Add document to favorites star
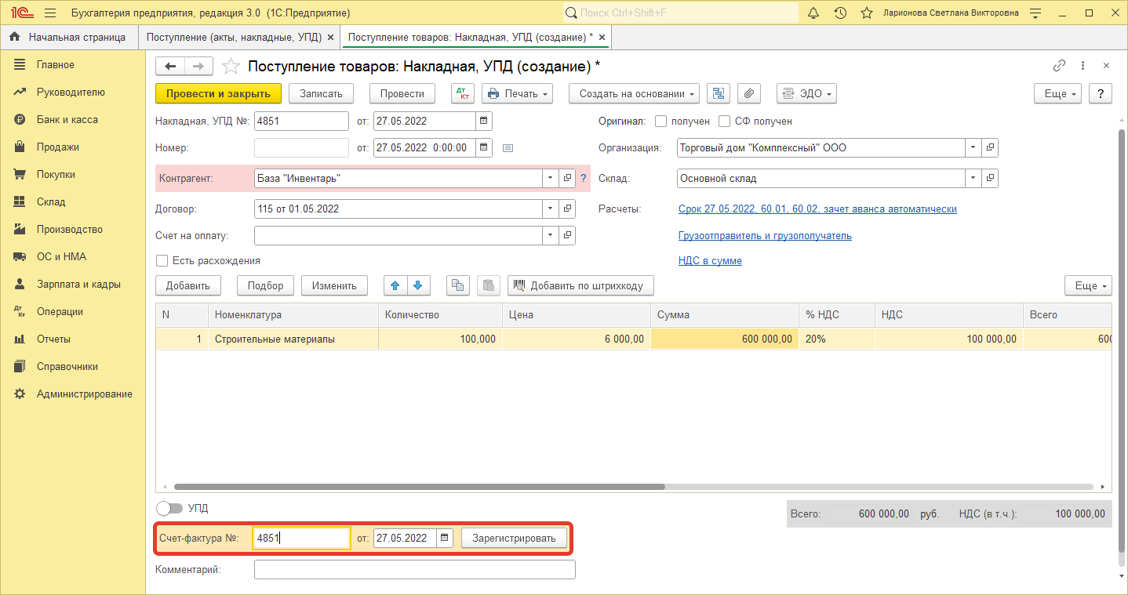 click(x=231, y=67)
